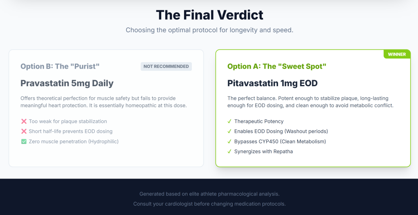Click checkmark next to "Synergizes with Repatha"

point(229,152)
